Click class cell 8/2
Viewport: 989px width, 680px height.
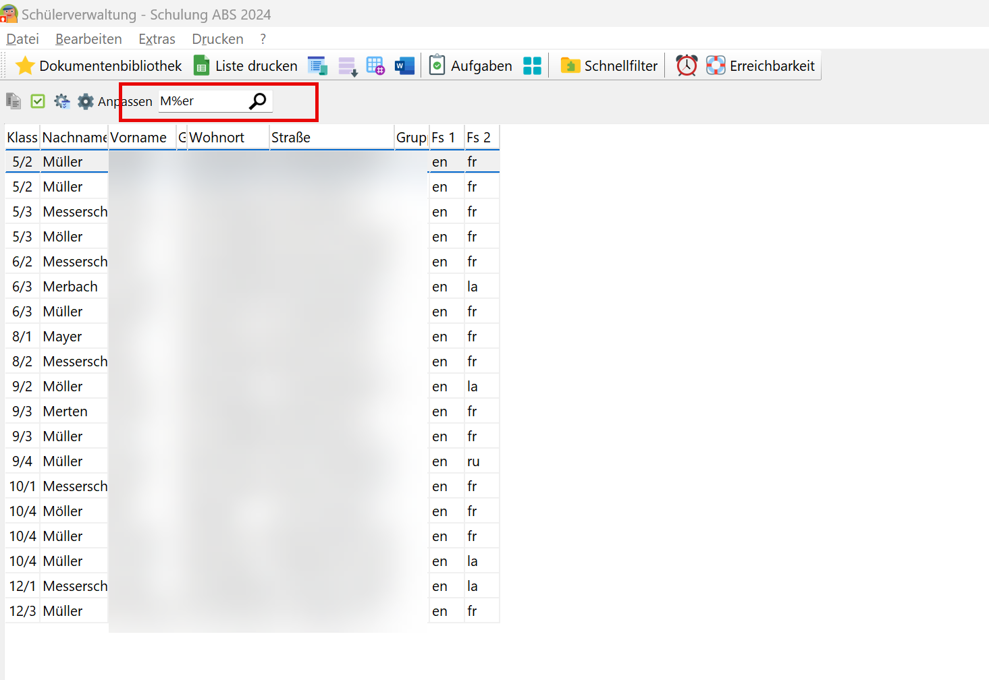tap(22, 362)
